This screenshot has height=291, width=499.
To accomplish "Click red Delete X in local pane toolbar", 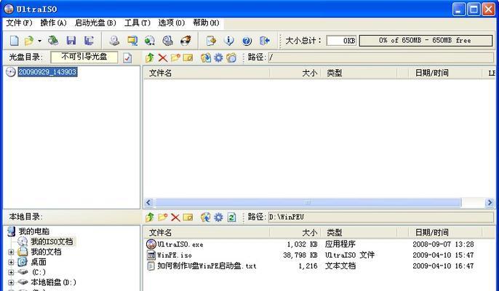I will pyautogui.click(x=175, y=218).
